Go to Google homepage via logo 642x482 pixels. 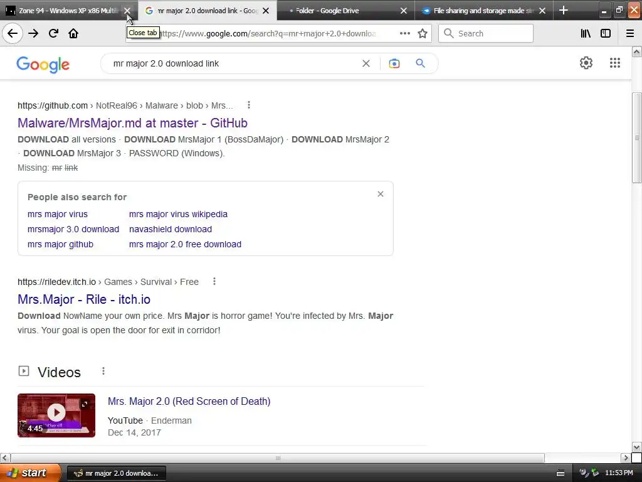click(43, 65)
